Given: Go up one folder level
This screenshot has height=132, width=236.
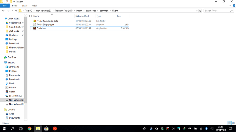Looking at the screenshot, I should [16, 11].
